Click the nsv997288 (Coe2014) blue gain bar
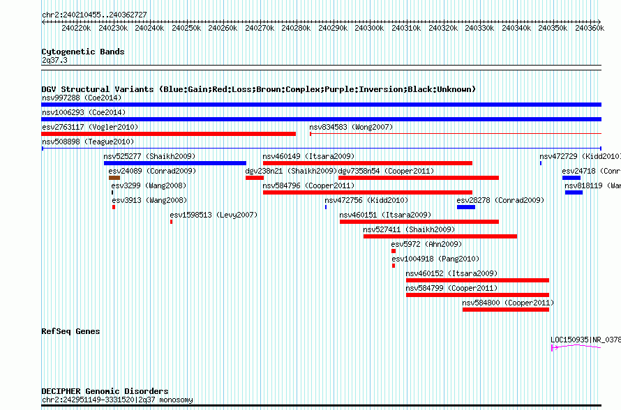The width and height of the screenshot is (621, 410). click(321, 105)
